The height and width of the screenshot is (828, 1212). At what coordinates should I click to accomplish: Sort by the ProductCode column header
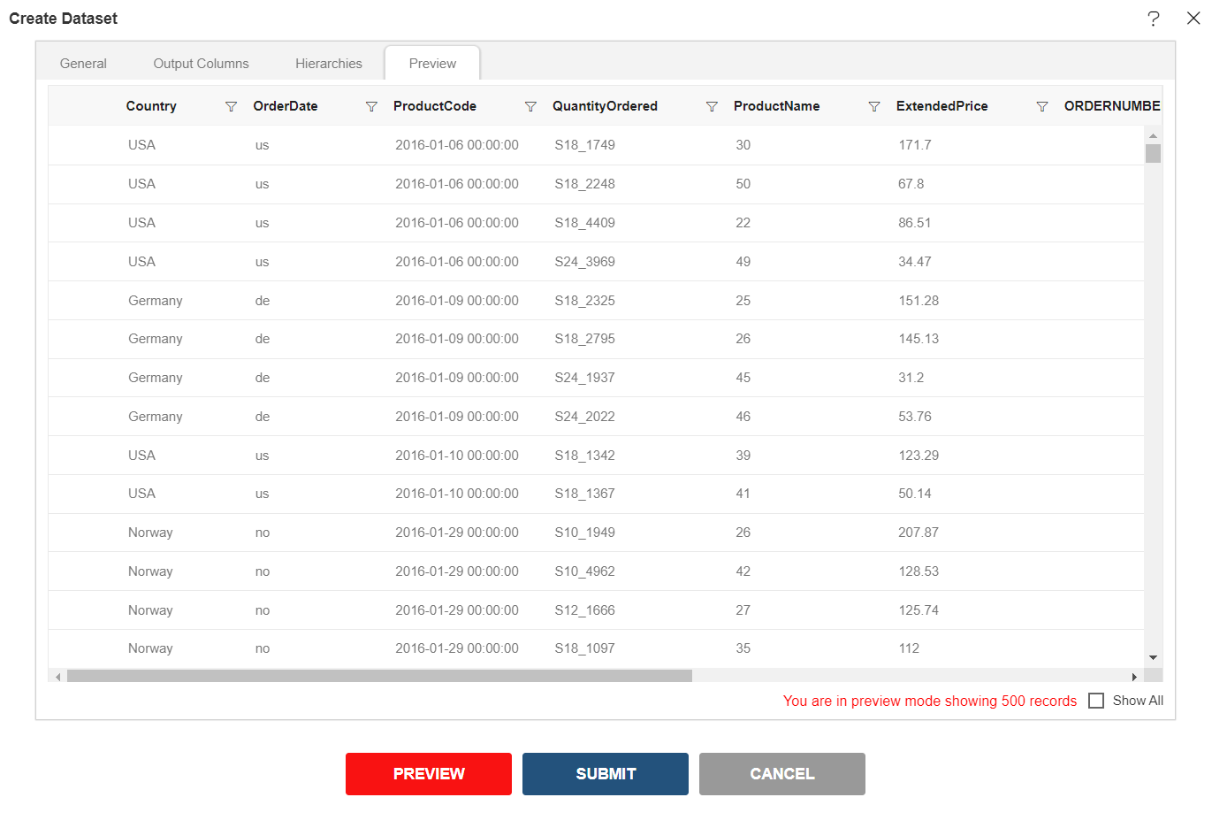tap(435, 106)
